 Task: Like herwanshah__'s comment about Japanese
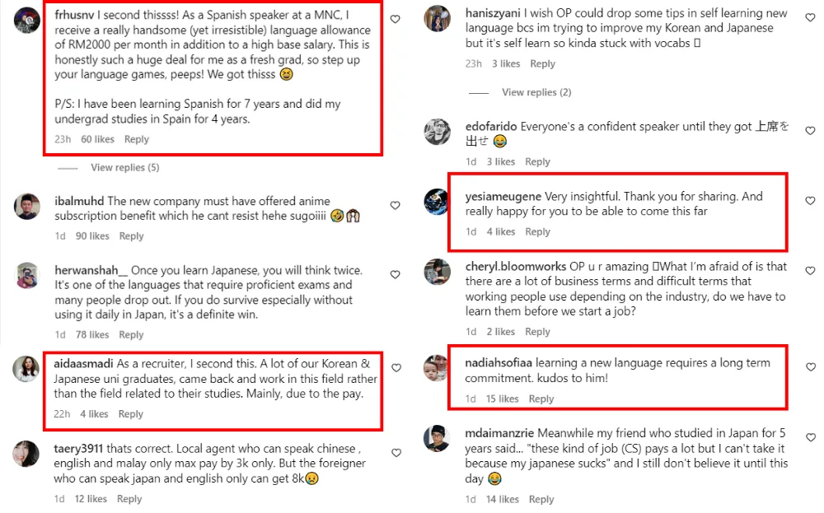(396, 274)
